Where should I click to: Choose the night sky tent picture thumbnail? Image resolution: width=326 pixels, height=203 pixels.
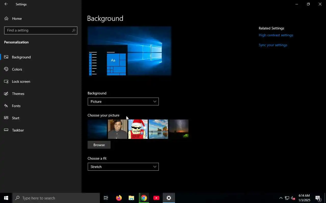179,129
